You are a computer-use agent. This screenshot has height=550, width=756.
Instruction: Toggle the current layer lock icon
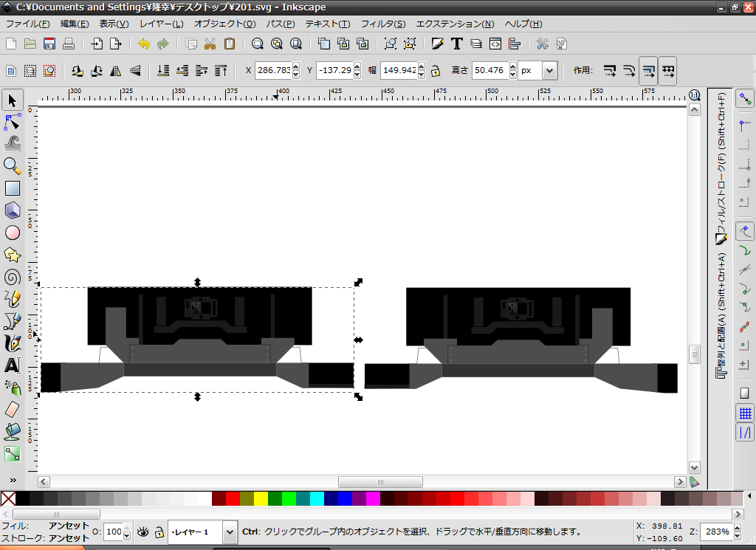coord(158,532)
